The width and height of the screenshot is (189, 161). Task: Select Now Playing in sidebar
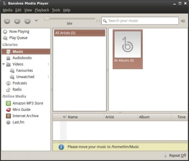26,31
